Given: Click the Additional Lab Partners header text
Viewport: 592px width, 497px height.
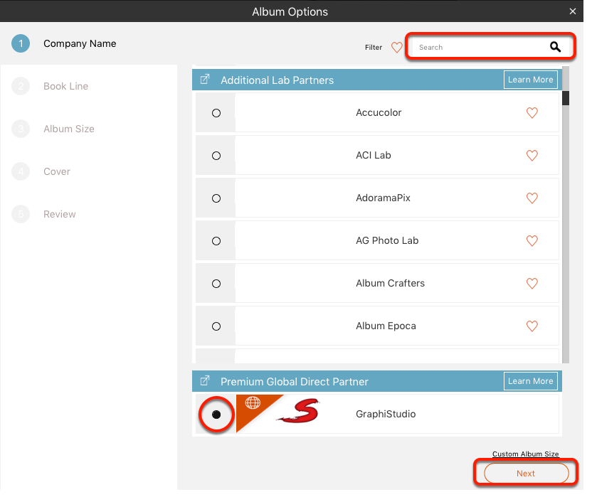Looking at the screenshot, I should coord(277,80).
